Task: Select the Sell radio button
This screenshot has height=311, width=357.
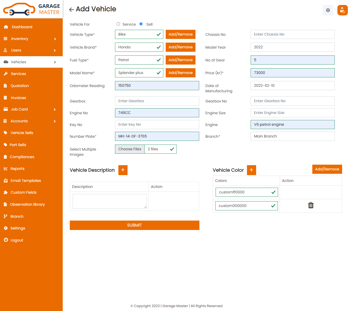Action: [141, 24]
